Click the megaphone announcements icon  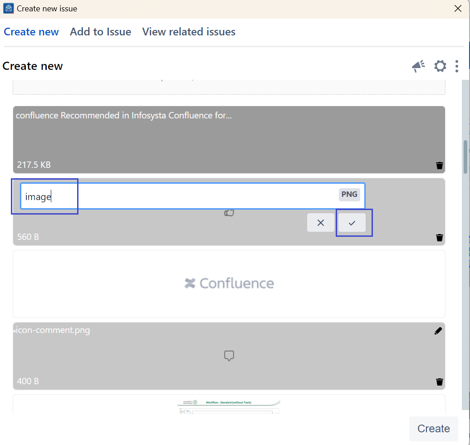point(418,66)
